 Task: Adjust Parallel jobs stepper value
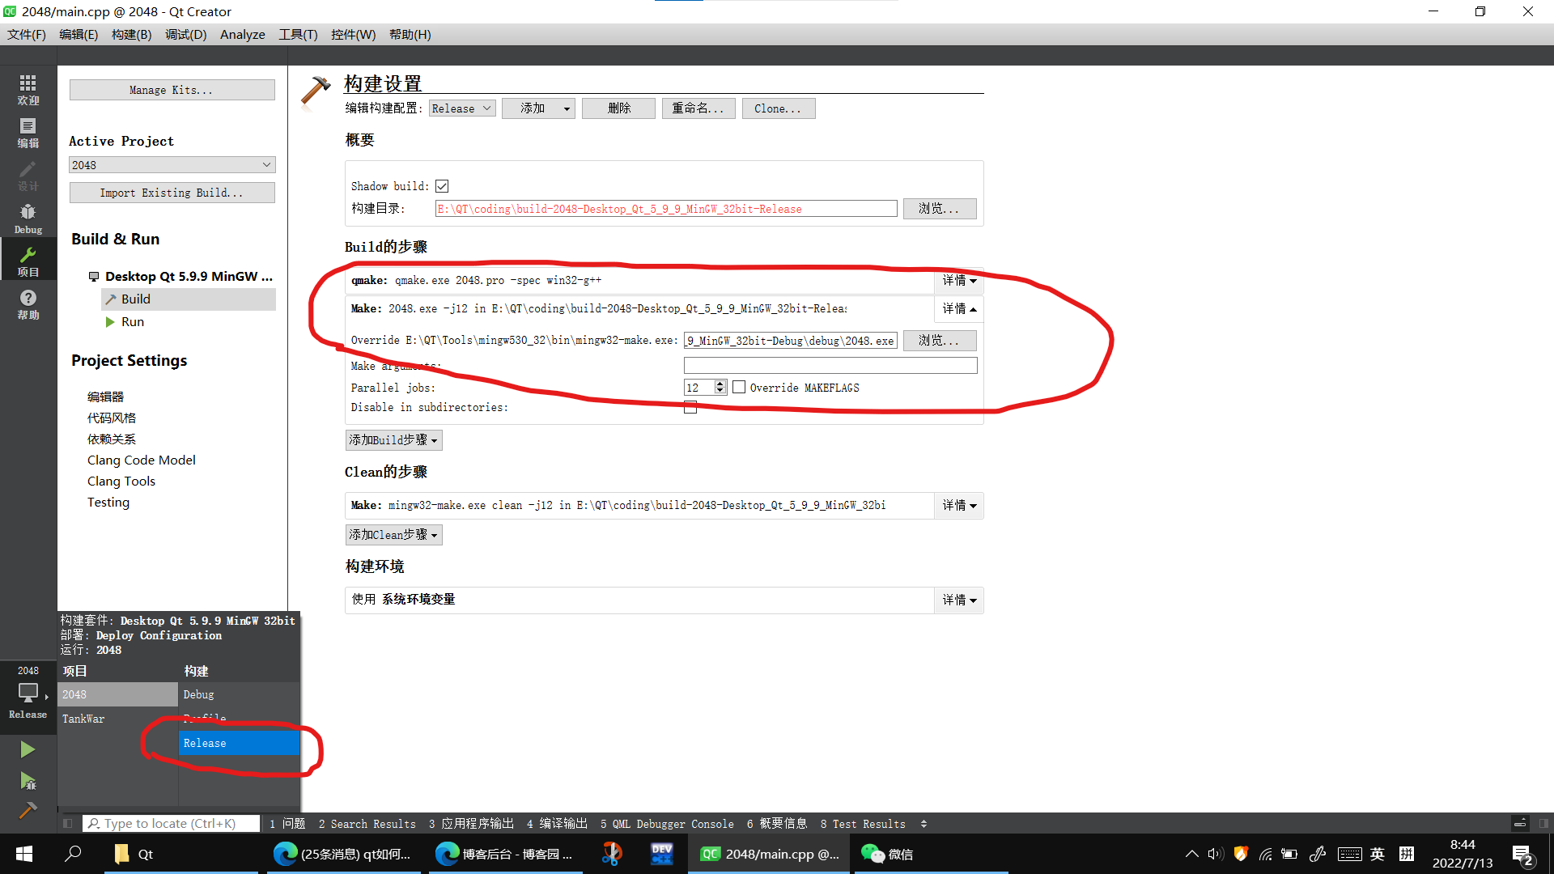pyautogui.click(x=720, y=386)
